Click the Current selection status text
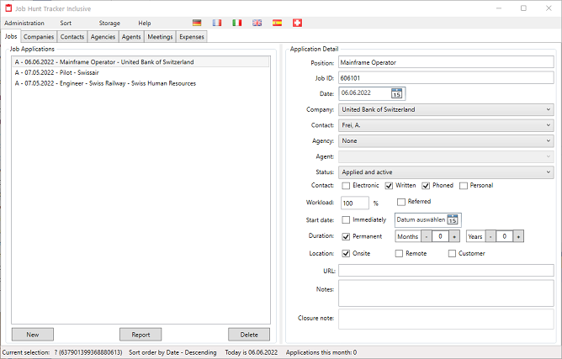This screenshot has height=359, width=562. point(62,352)
